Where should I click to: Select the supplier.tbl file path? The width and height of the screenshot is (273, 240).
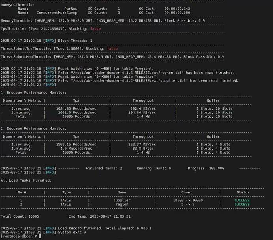click(x=129, y=81)
